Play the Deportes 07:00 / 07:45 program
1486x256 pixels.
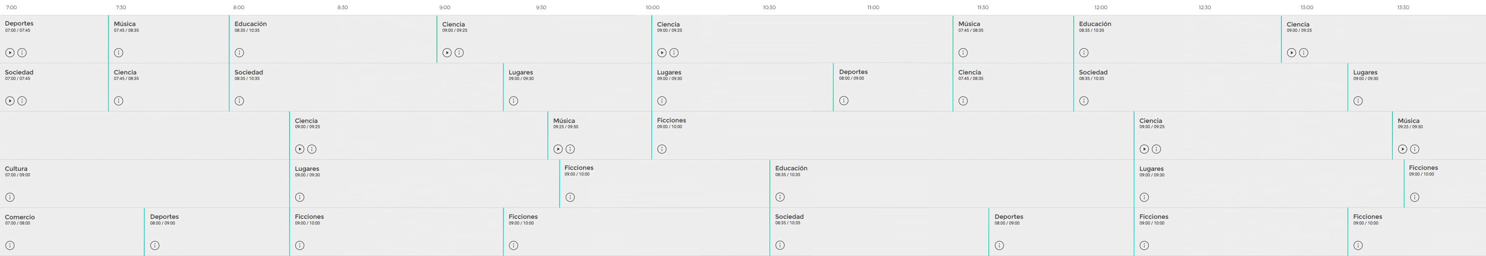pyautogui.click(x=10, y=53)
